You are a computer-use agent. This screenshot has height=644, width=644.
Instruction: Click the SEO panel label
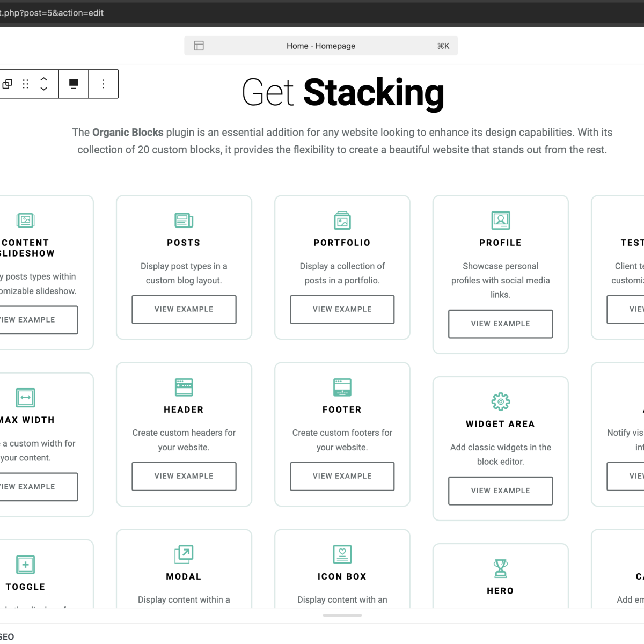(x=7, y=637)
